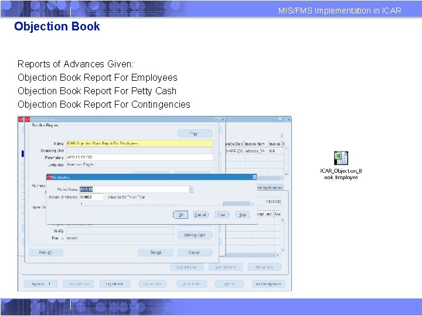Screen dimensions: 422x316
Task: Click the All Distributions button
Action: [268, 284]
